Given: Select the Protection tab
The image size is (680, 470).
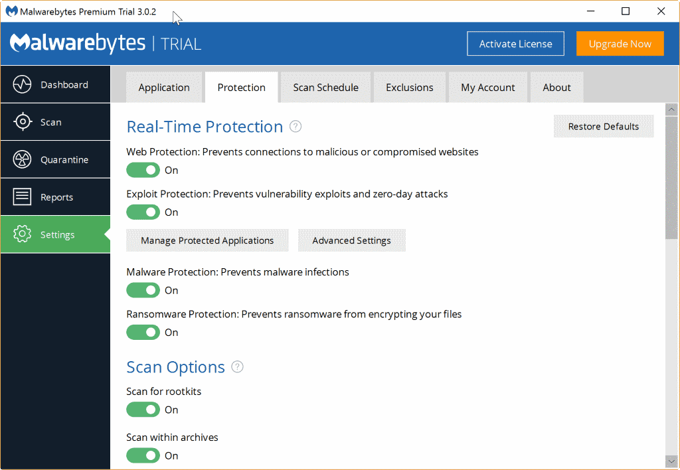Looking at the screenshot, I should pos(241,87).
